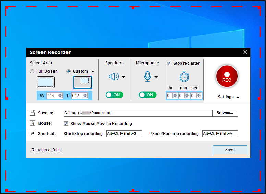Click the Reset to default link

click(46, 150)
